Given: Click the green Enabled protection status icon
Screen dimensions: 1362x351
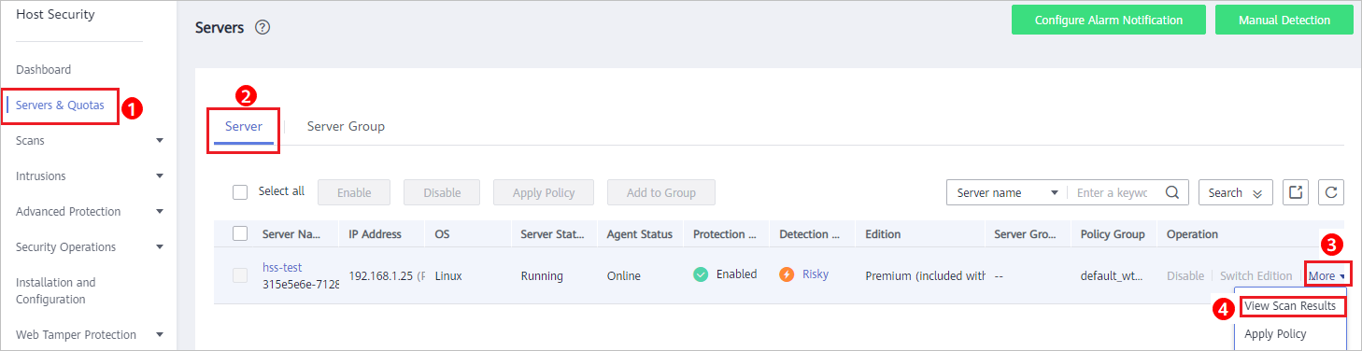Looking at the screenshot, I should pos(702,274).
